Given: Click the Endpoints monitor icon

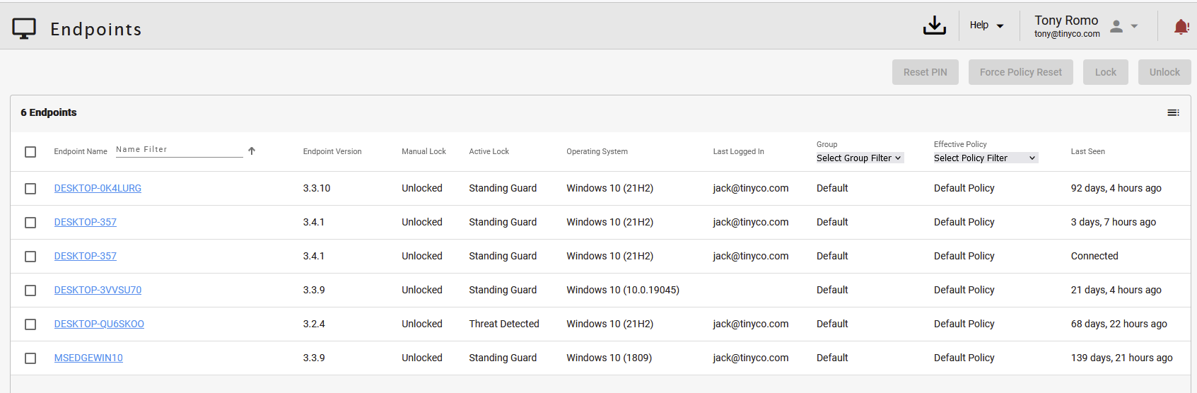Looking at the screenshot, I should [x=24, y=28].
